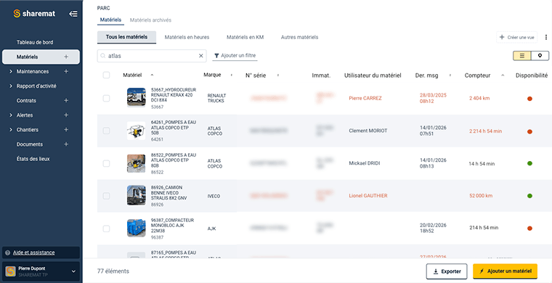Open thumbnail of 86926 Iveco truck
The height and width of the screenshot is (283, 552).
coord(137,195)
